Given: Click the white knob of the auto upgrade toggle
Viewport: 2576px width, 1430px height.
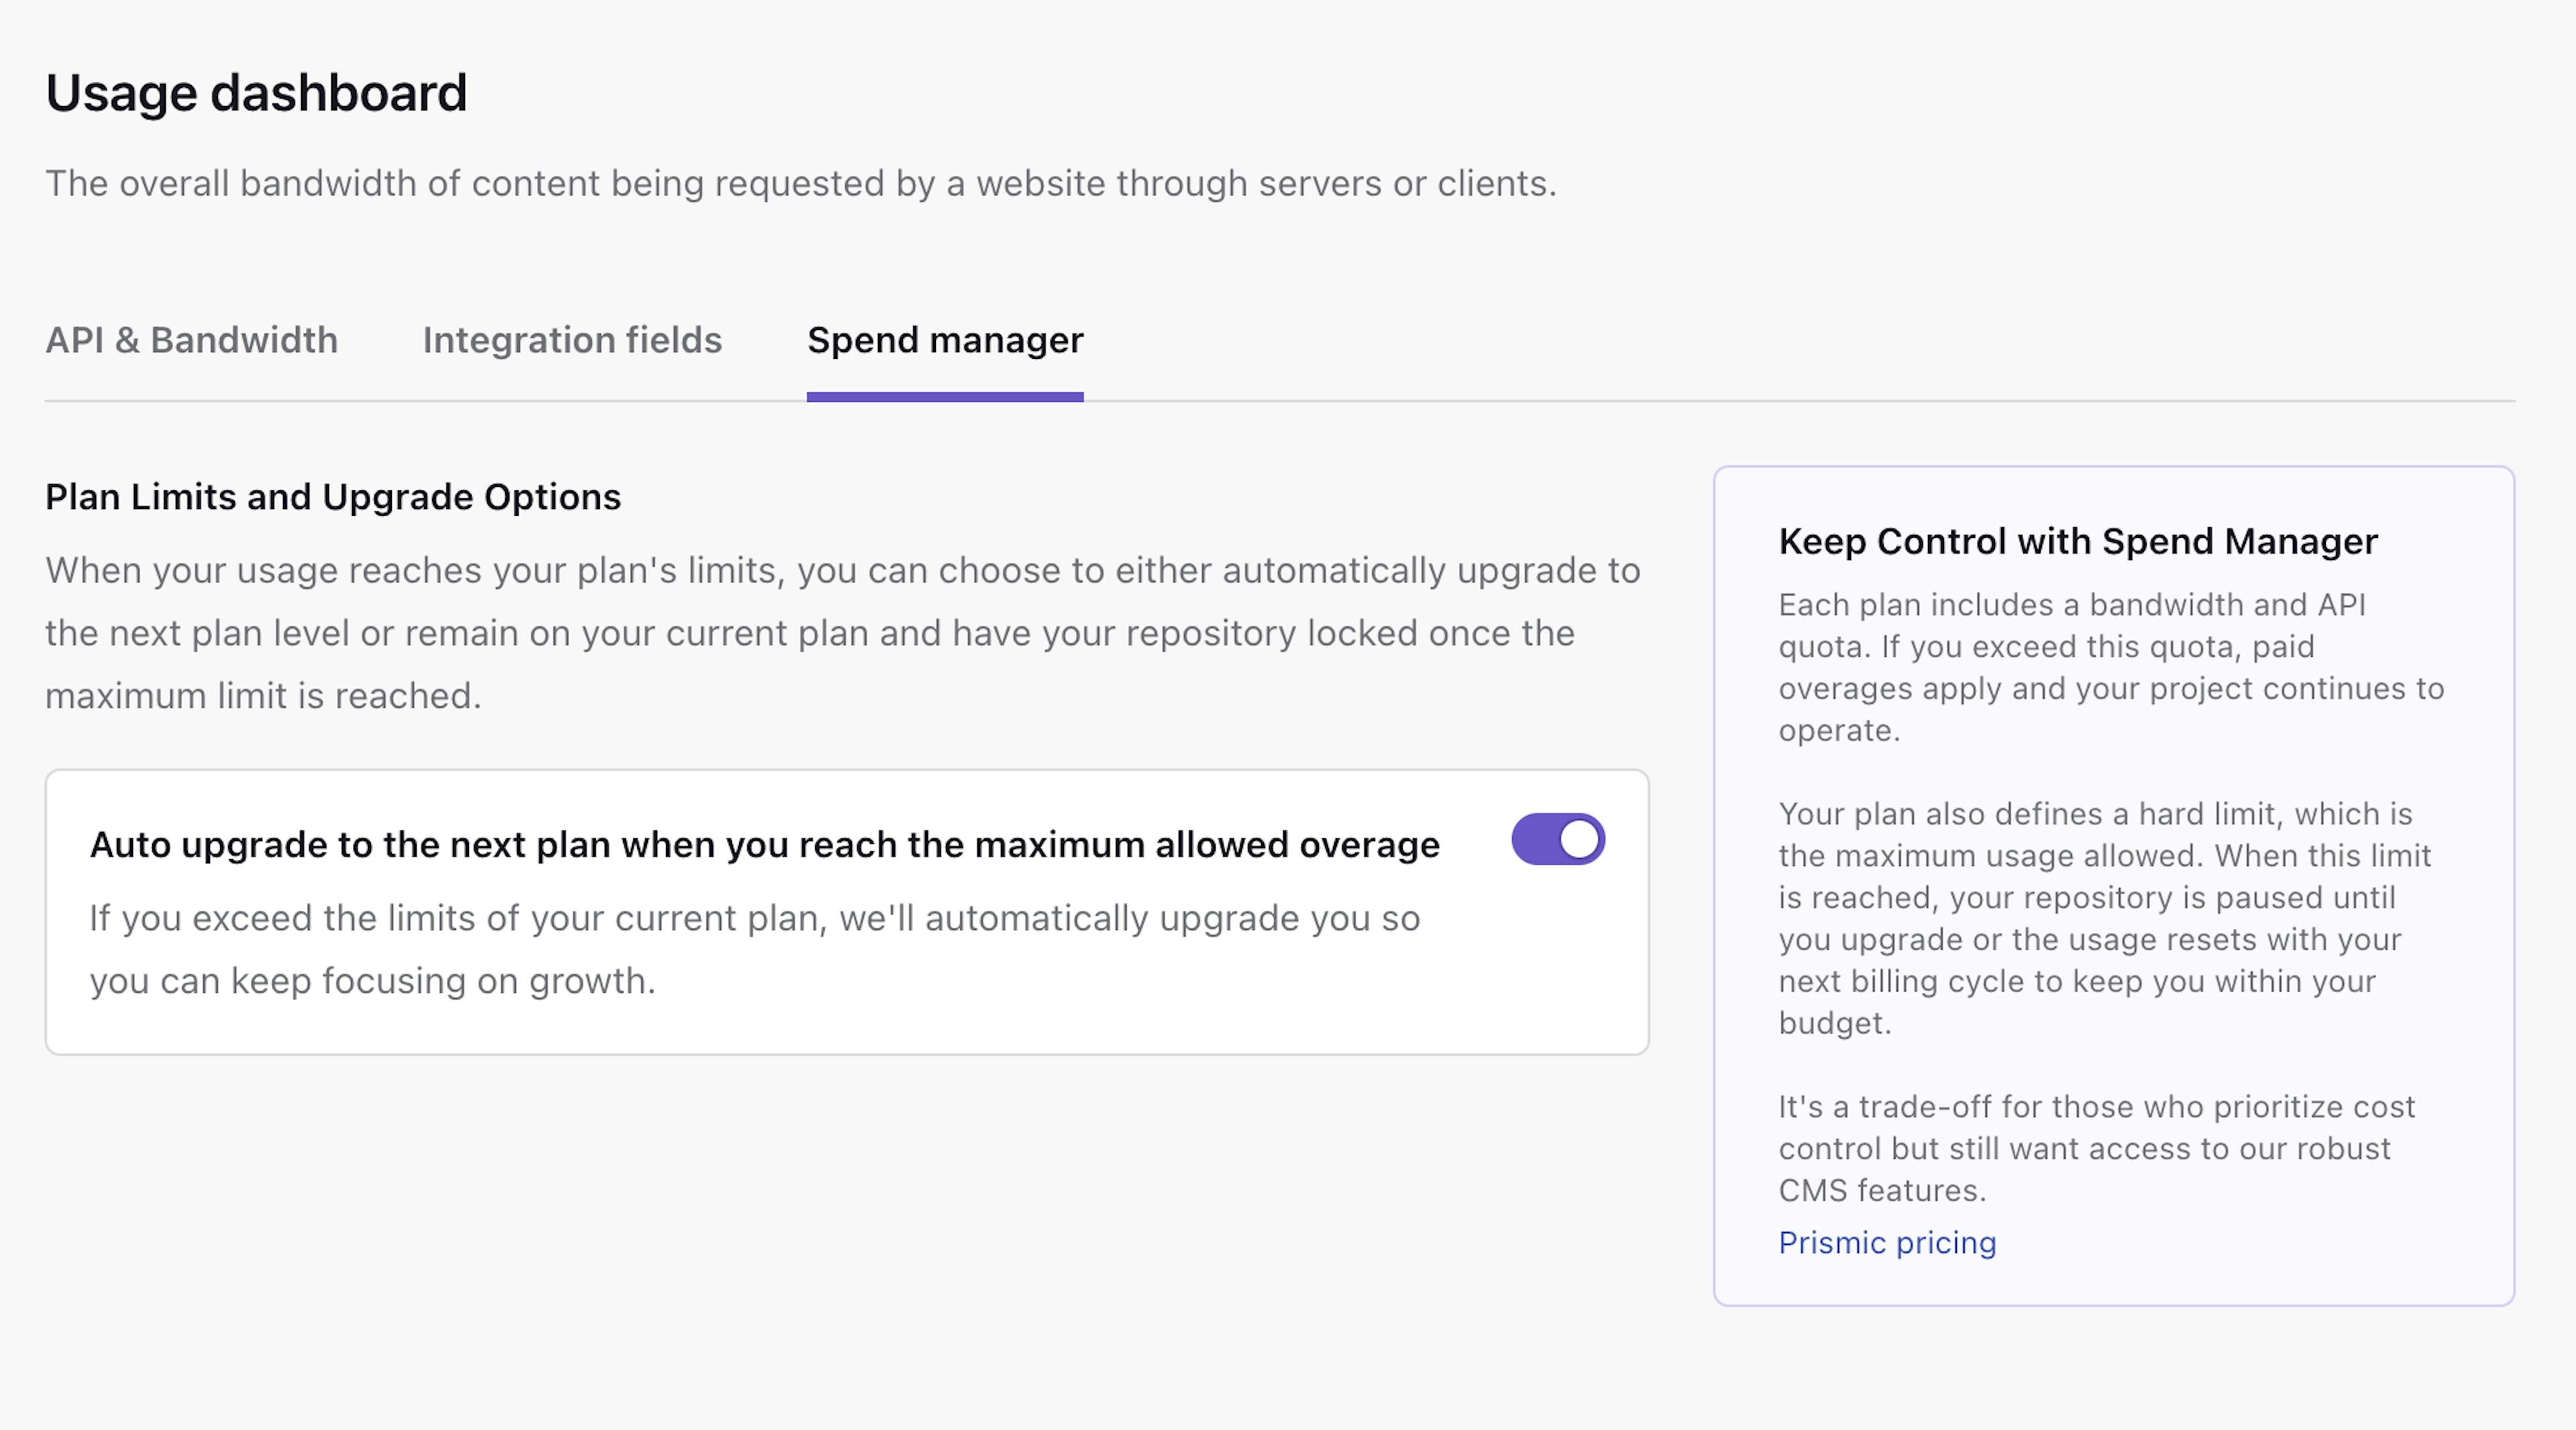Looking at the screenshot, I should pos(1579,839).
